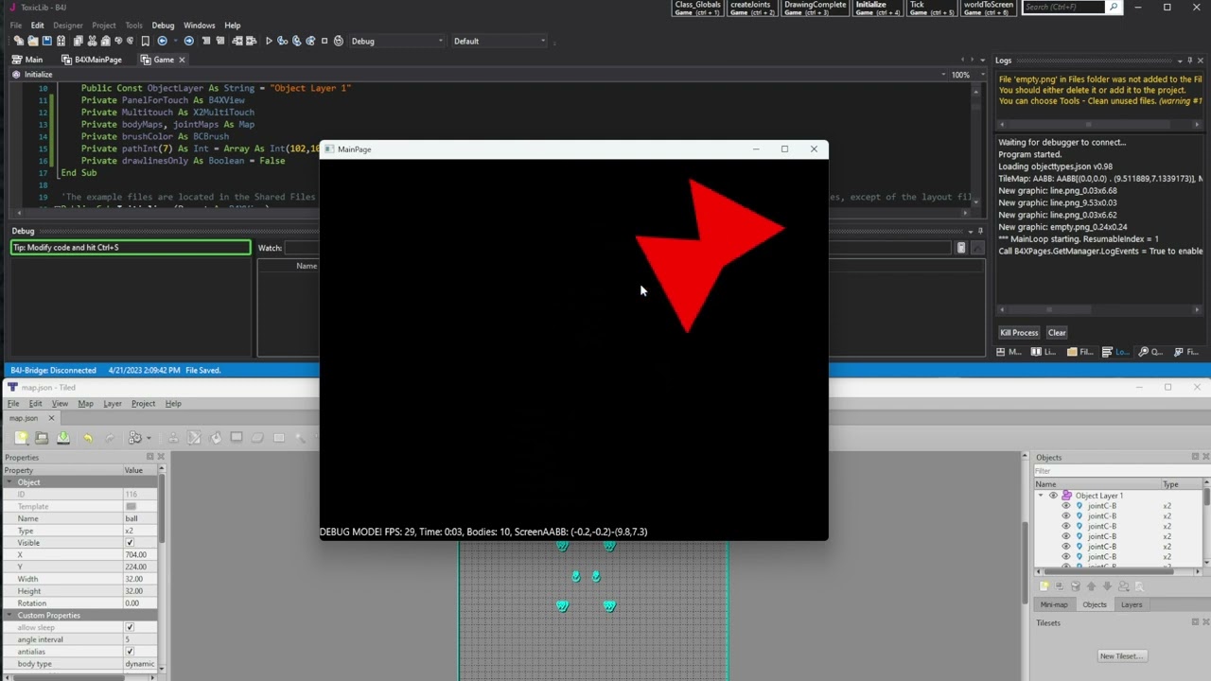
Task: Click Kill Process button
Action: pyautogui.click(x=1019, y=333)
